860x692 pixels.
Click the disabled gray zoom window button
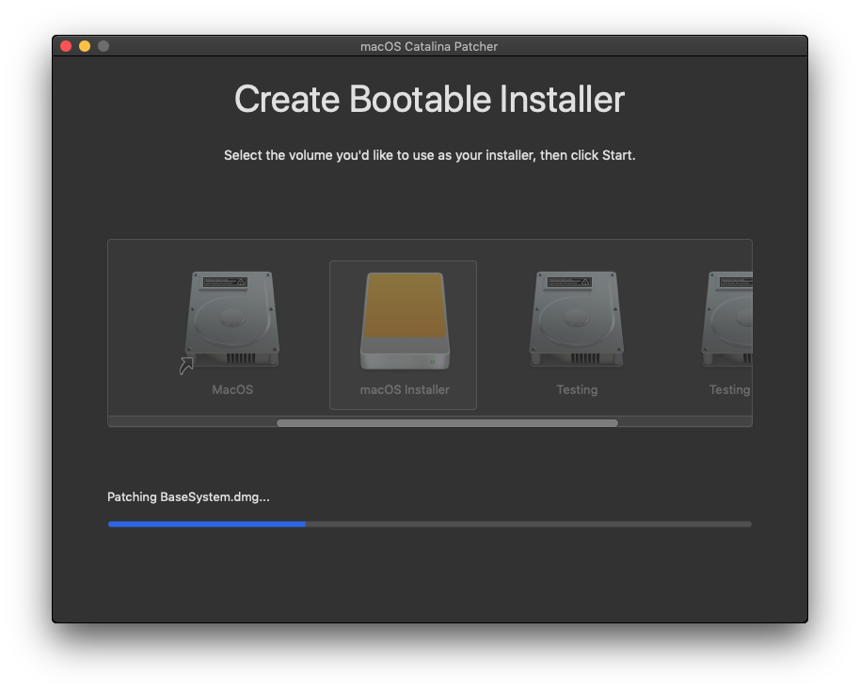point(104,46)
